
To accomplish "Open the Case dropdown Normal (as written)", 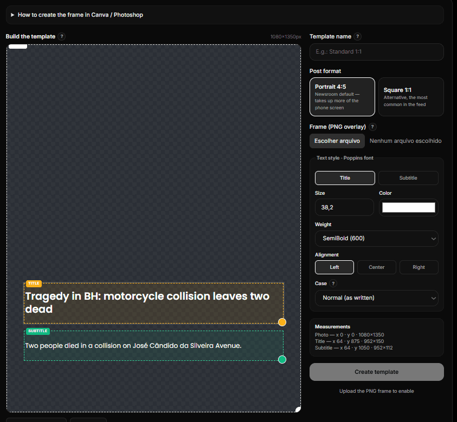I will click(x=377, y=298).
